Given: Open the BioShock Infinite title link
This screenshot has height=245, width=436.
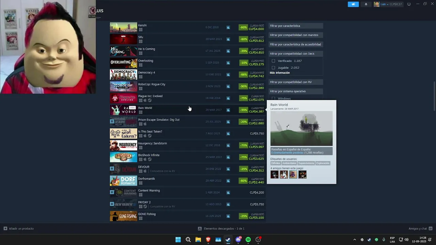Looking at the screenshot, I should [x=149, y=155].
